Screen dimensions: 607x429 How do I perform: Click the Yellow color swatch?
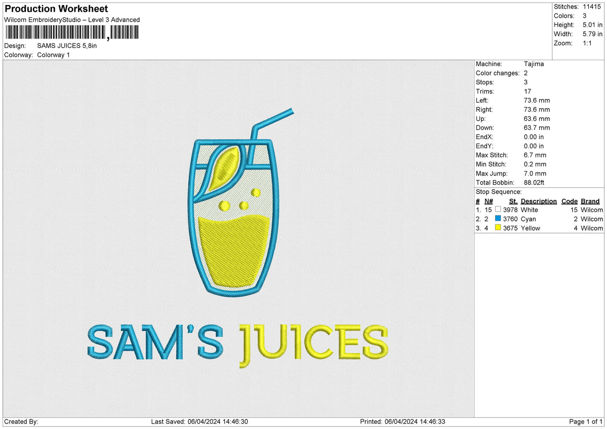tap(498, 228)
